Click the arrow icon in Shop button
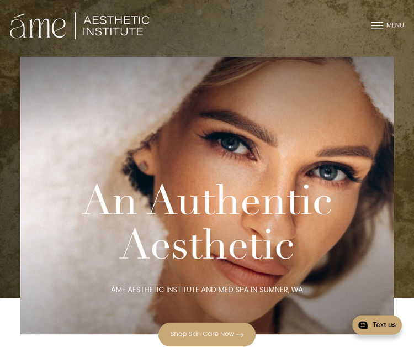Screen dimensions: 414x347 pyautogui.click(x=240, y=335)
